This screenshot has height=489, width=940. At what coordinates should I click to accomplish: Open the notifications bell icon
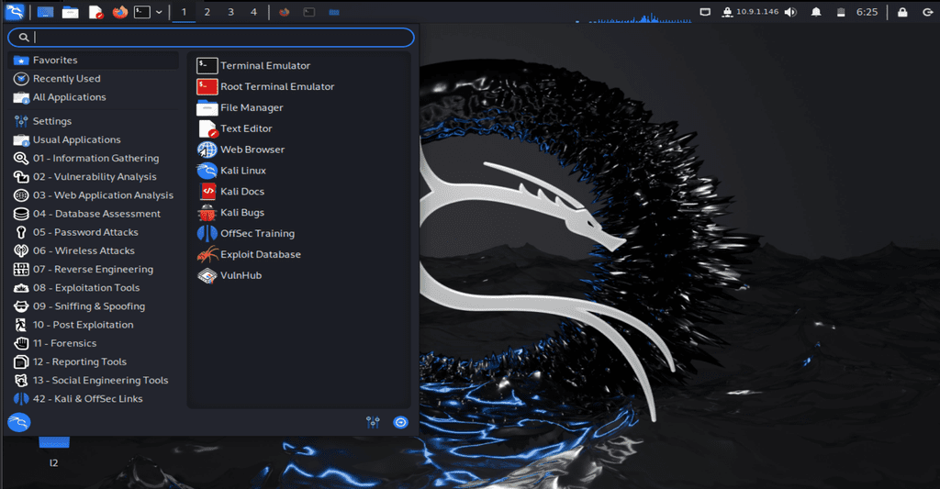tap(816, 12)
